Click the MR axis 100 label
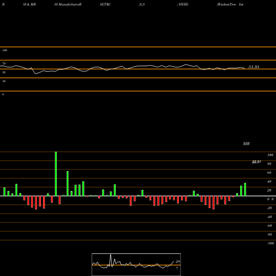276x276 pixels. 270,155
